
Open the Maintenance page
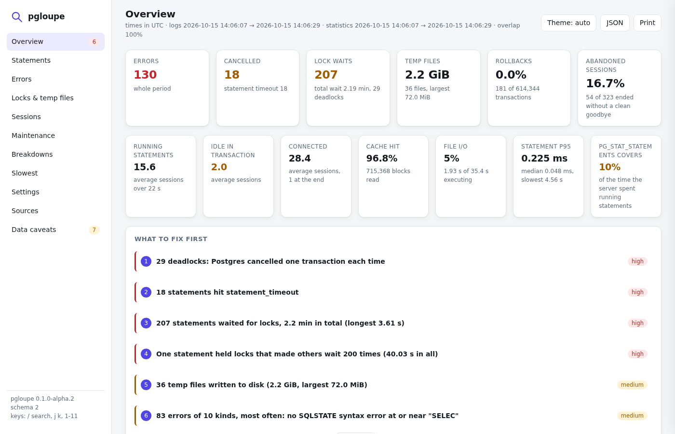click(x=55, y=136)
